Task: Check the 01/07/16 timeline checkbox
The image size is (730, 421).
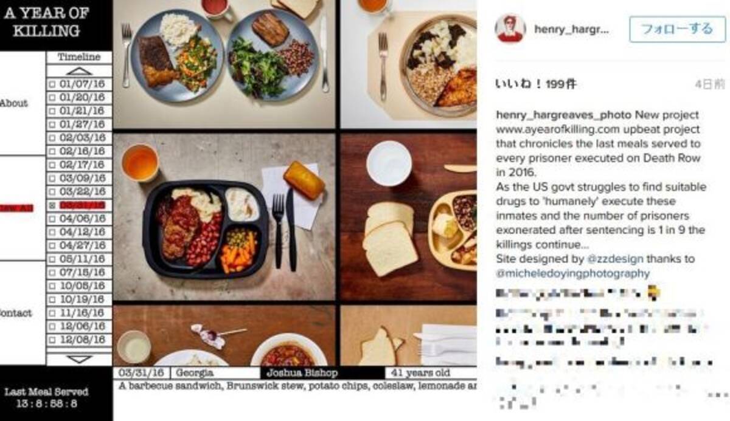Action: click(52, 84)
